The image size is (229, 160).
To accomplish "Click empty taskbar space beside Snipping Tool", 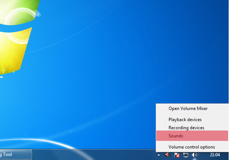I will click(88, 155).
